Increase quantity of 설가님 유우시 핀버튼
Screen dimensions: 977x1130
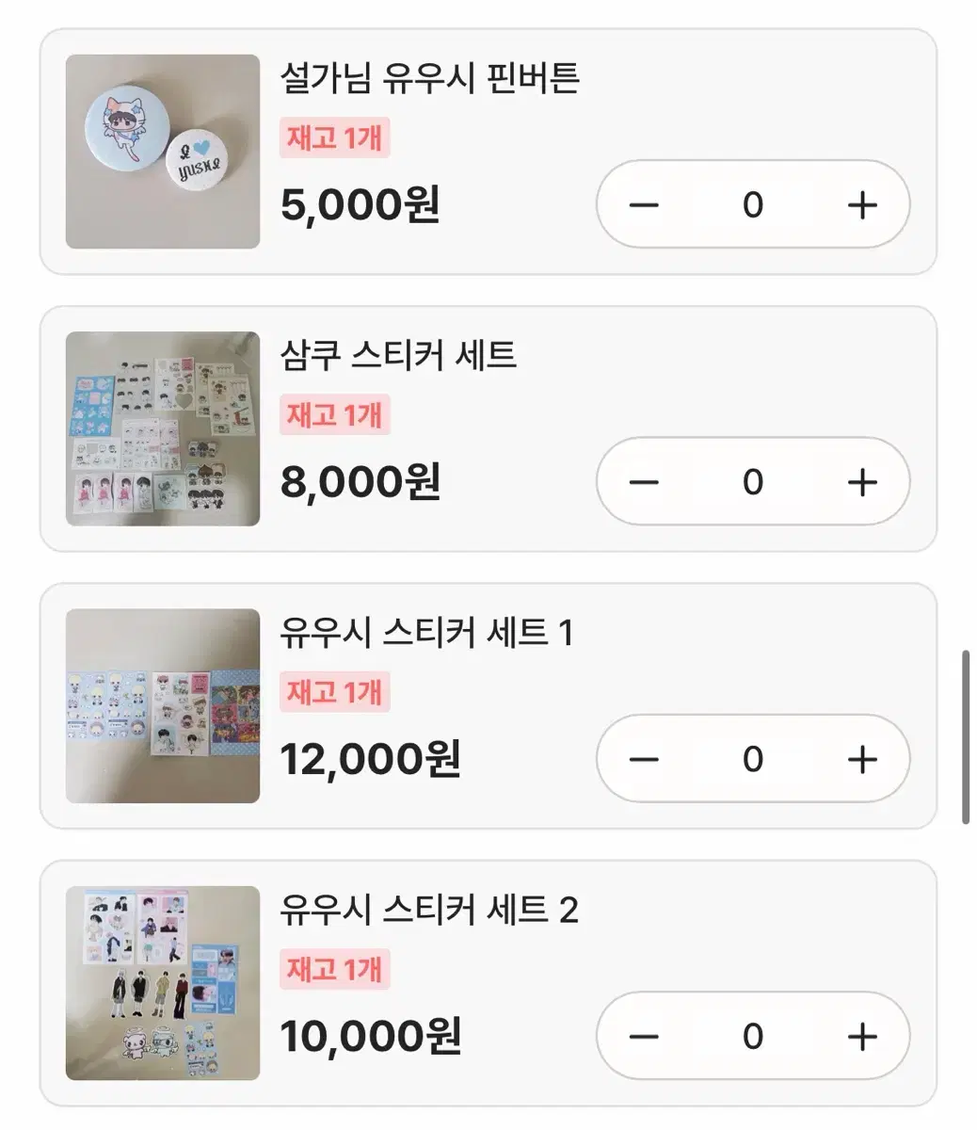(862, 204)
